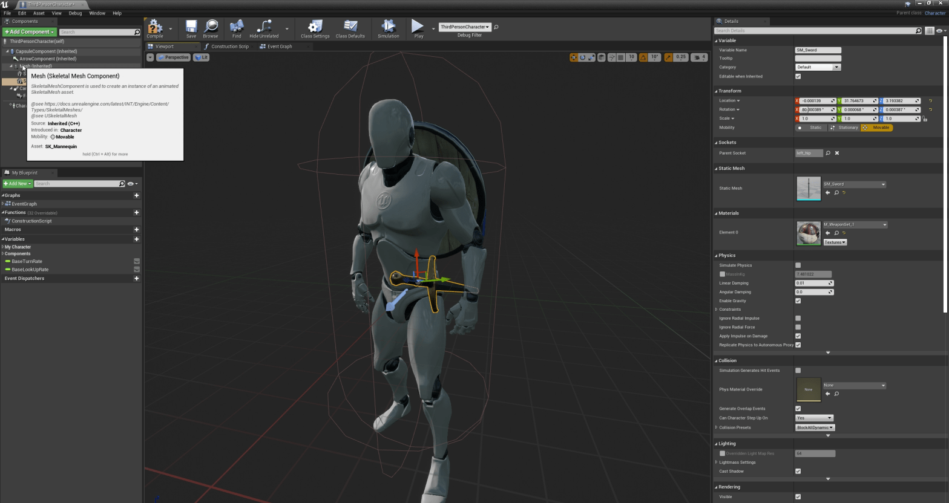Open Class Defaults
The height and width of the screenshot is (503, 949).
(350, 28)
